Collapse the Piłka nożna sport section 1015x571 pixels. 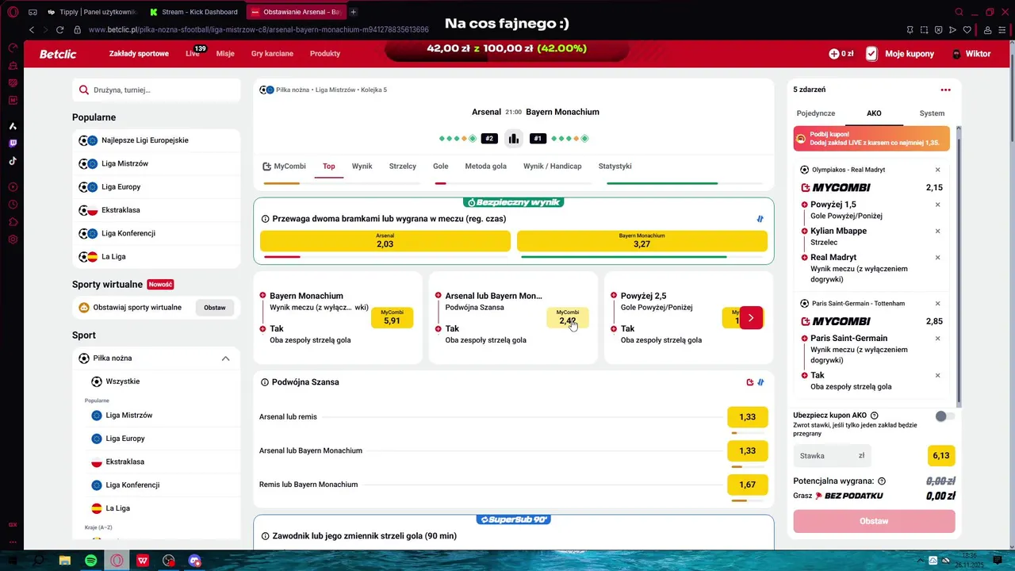[x=225, y=358]
